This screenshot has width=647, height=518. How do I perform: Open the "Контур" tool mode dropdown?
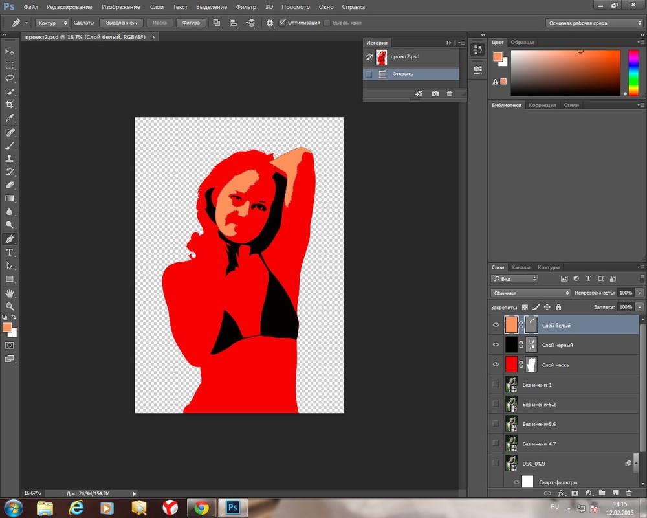click(x=51, y=23)
